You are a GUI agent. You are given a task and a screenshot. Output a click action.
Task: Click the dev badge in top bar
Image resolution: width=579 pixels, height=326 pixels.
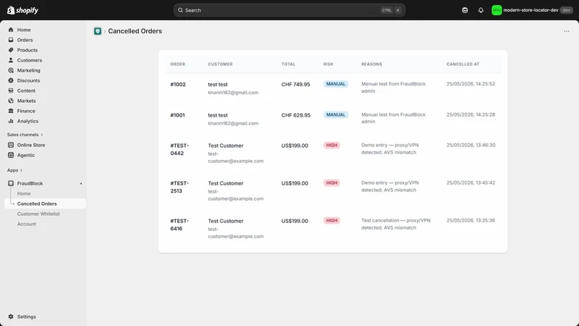pyautogui.click(x=567, y=10)
